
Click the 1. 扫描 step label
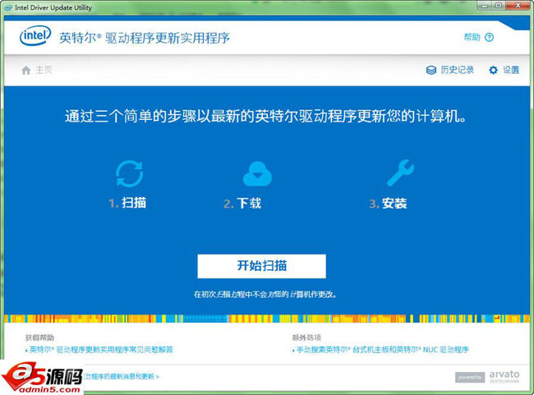[x=127, y=204]
